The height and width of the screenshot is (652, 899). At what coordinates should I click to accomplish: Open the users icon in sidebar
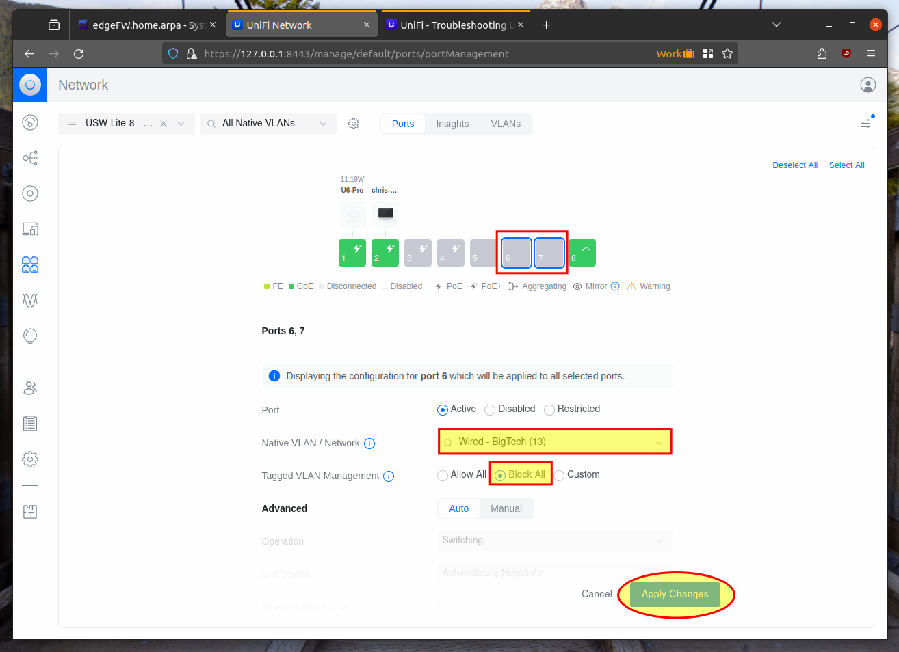click(x=30, y=388)
